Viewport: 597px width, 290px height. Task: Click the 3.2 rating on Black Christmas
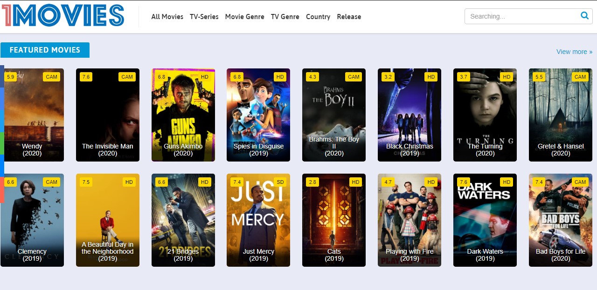tap(388, 77)
